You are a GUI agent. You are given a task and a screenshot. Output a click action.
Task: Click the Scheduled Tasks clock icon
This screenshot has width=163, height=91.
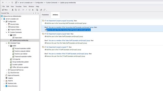click(9, 43)
